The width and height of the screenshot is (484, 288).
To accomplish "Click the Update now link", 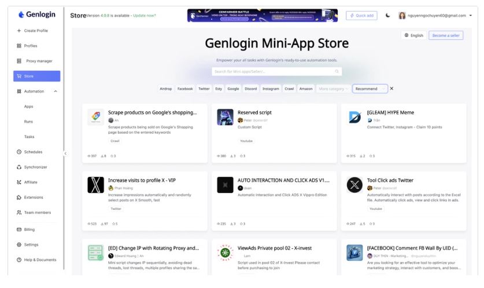I will point(145,16).
